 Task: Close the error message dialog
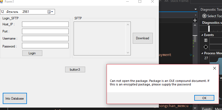[215, 68]
